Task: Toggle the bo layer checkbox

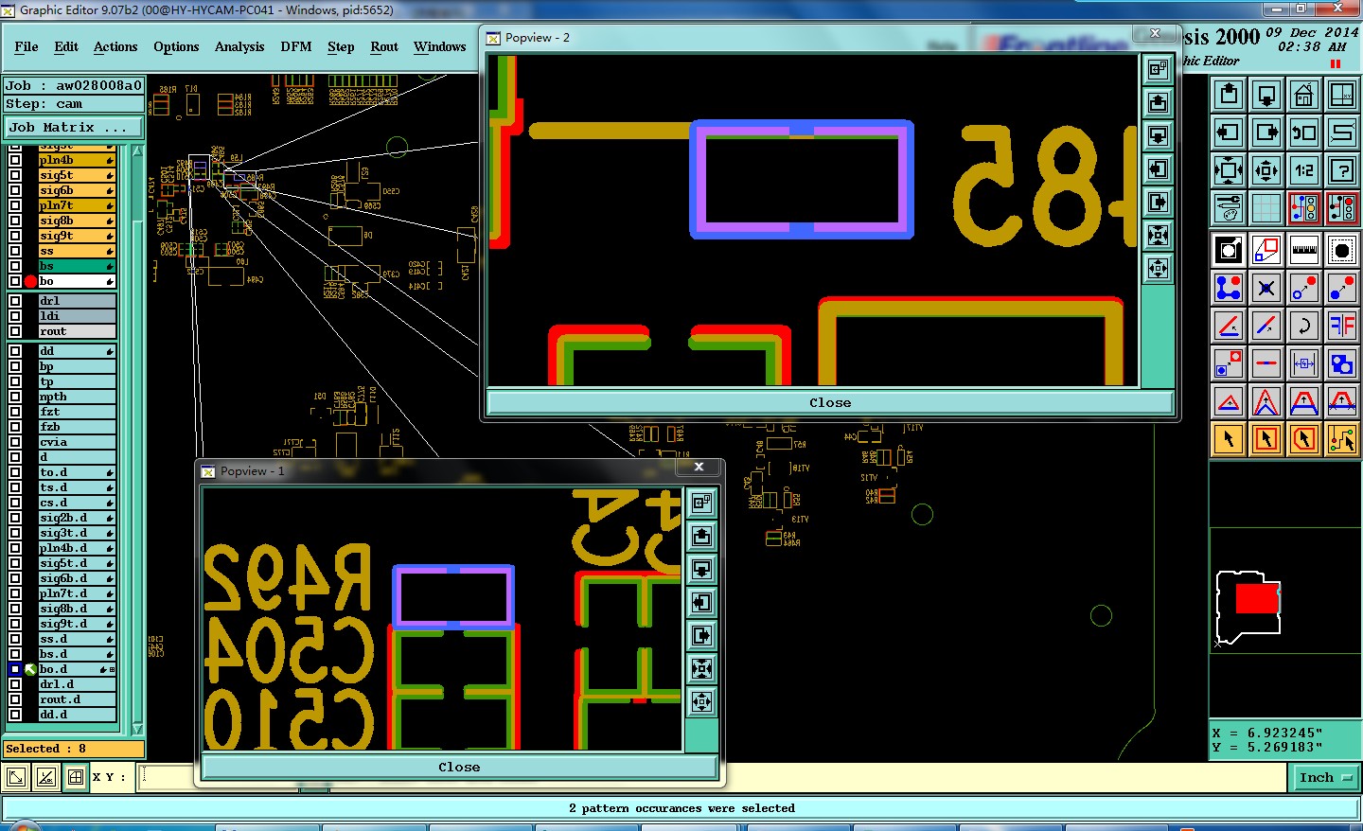Action: coord(15,281)
